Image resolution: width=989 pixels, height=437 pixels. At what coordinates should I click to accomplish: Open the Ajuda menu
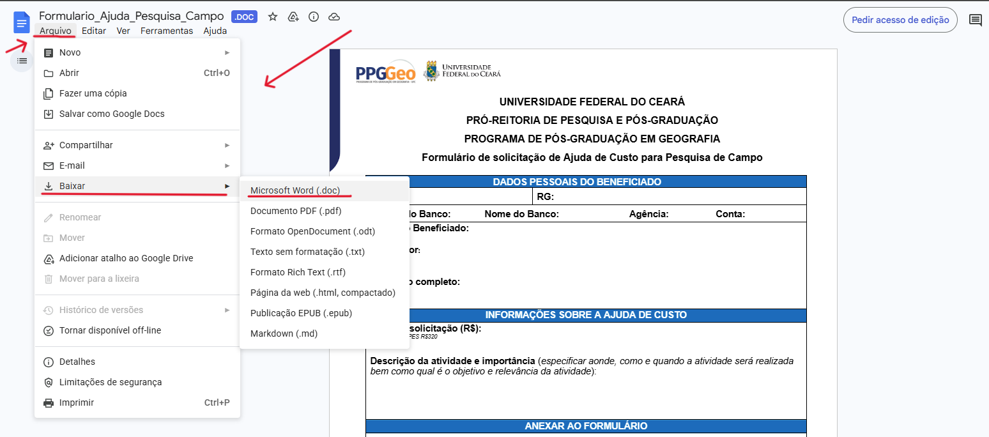point(215,30)
